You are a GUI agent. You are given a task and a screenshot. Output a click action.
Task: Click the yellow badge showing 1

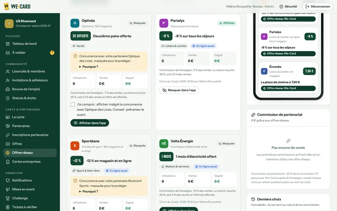pyautogui.click(x=52, y=52)
